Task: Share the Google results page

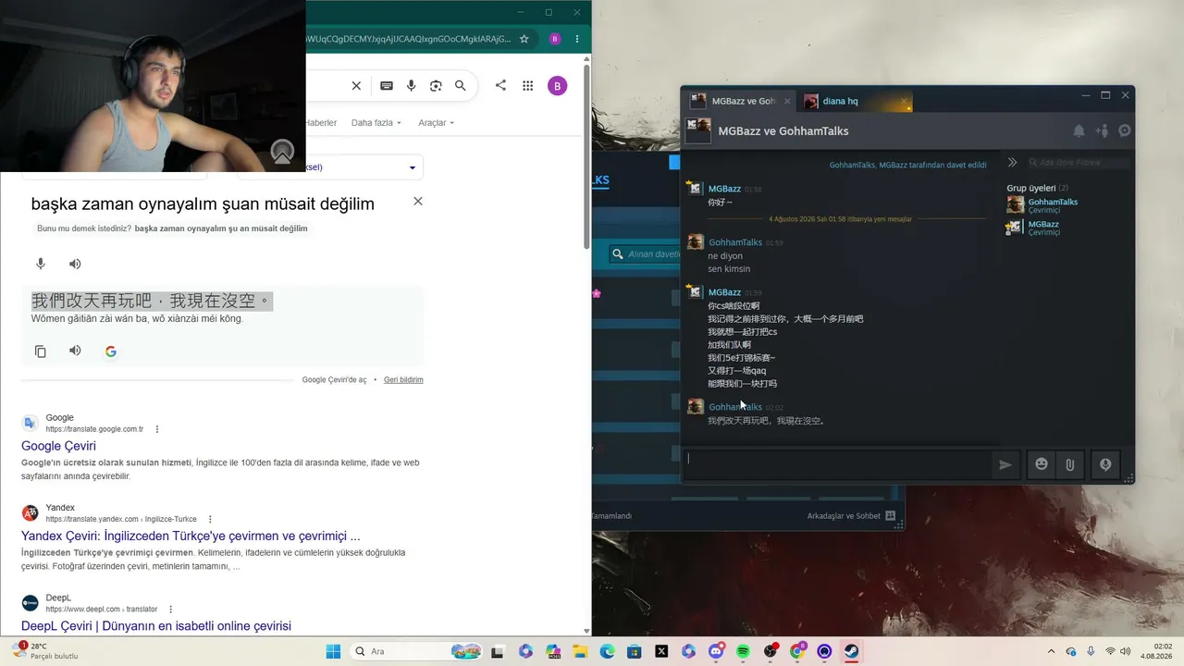Action: 500,85
